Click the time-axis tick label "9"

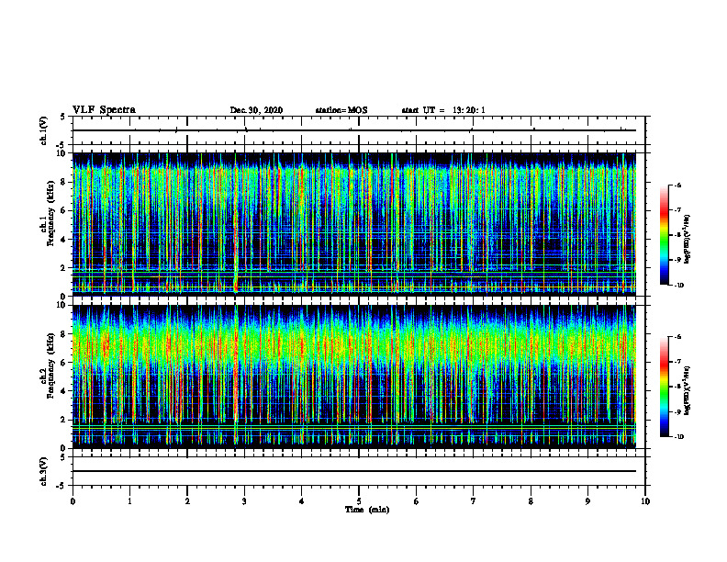point(587,501)
